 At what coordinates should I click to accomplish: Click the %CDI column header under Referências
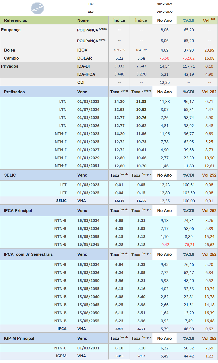[x=189, y=20]
